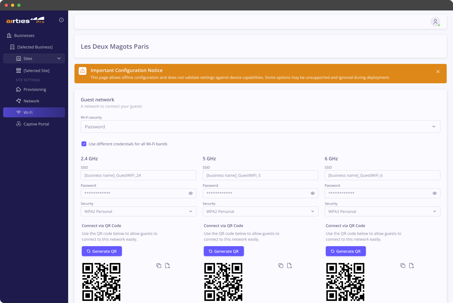
Task: Click the Businesses building icon
Action: 9,35
